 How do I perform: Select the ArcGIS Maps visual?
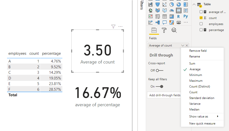172,22
